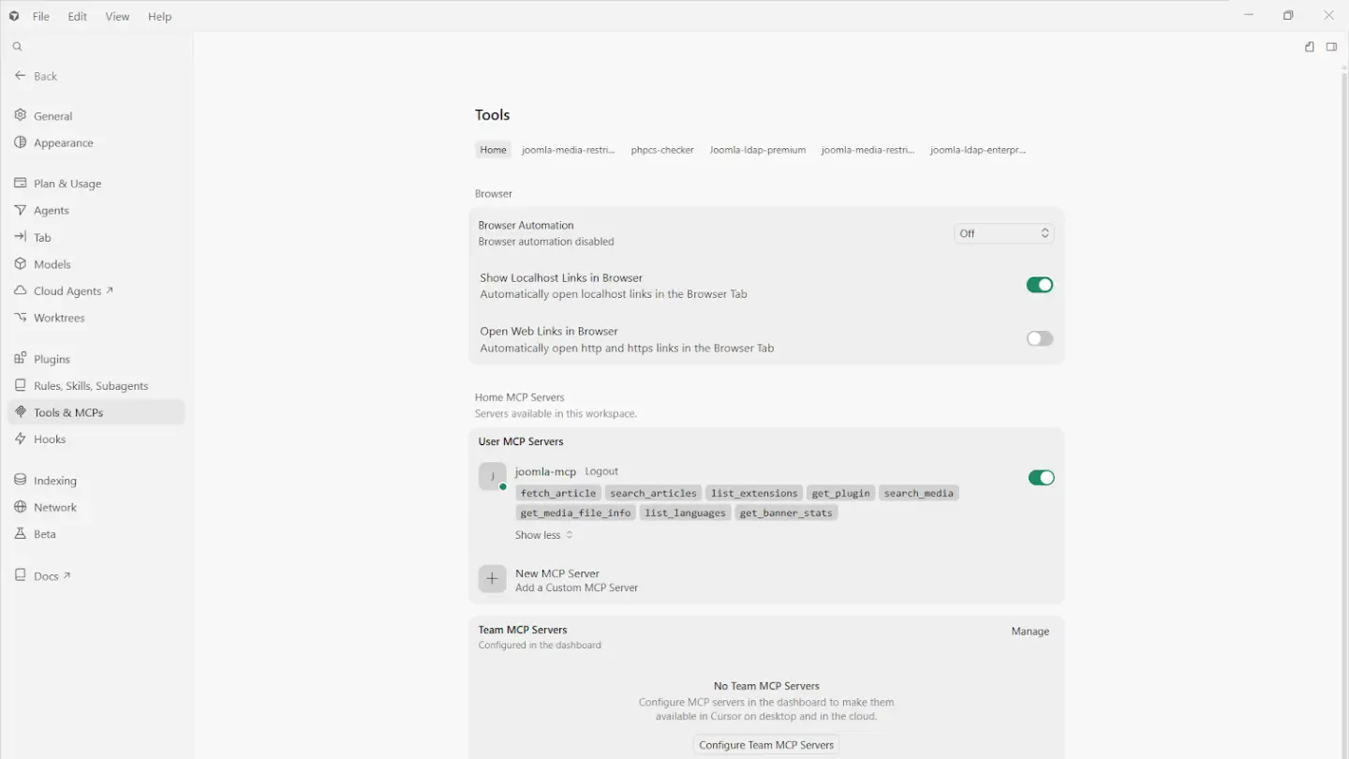1349x759 pixels.
Task: Open Rules, Skills, Subagents icon
Action: (x=20, y=385)
